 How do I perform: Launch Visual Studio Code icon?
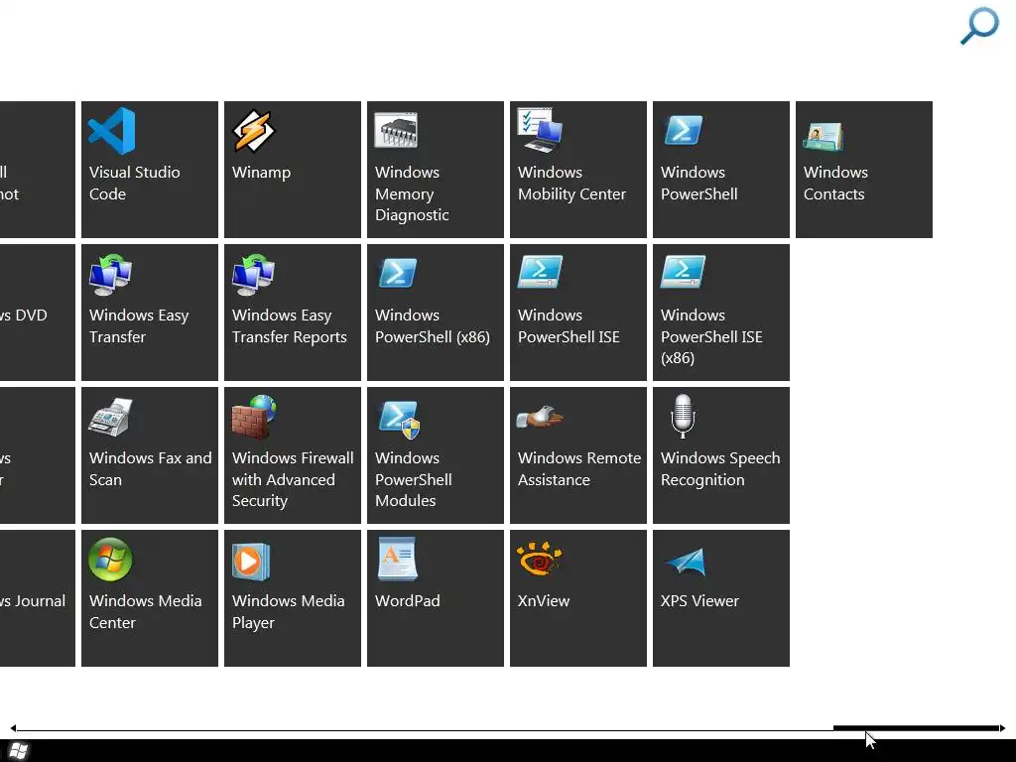tap(111, 131)
